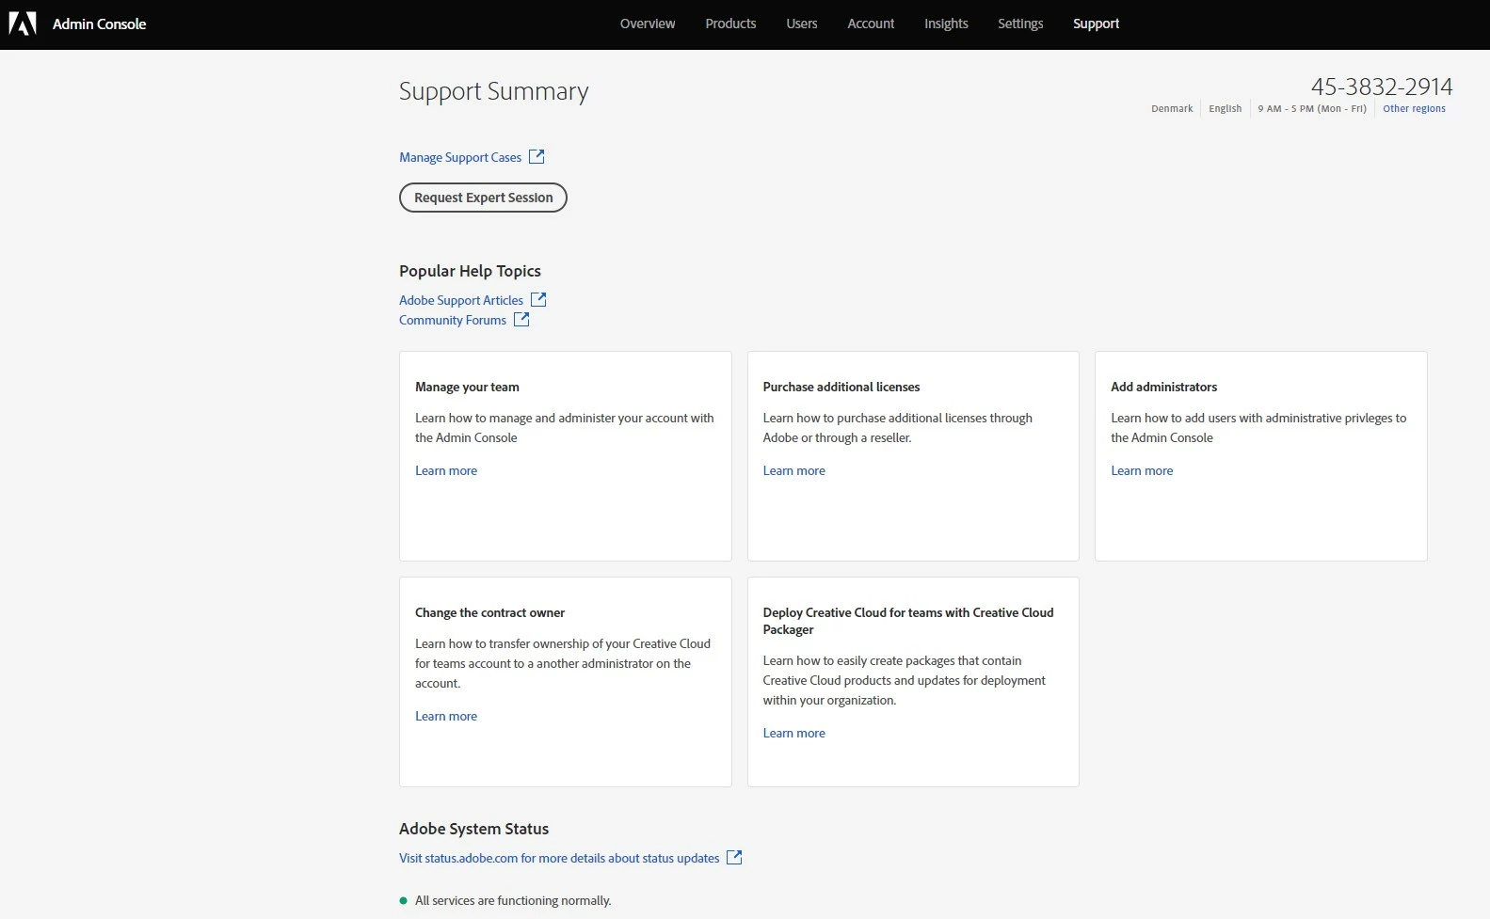Click Request Expert Session button

(x=483, y=198)
